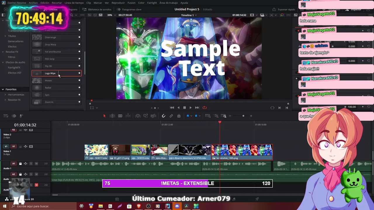Go to next clip button
The image size is (374, 210).
click(280, 108)
